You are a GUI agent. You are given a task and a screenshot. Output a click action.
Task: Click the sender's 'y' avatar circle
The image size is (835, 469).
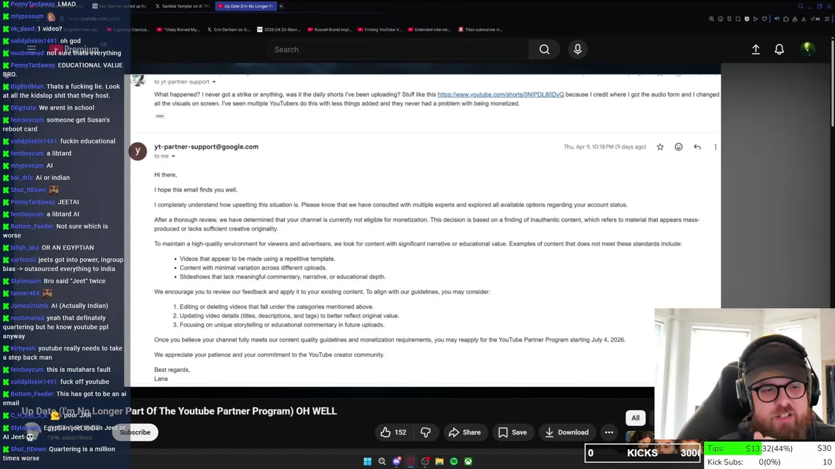[138, 151]
